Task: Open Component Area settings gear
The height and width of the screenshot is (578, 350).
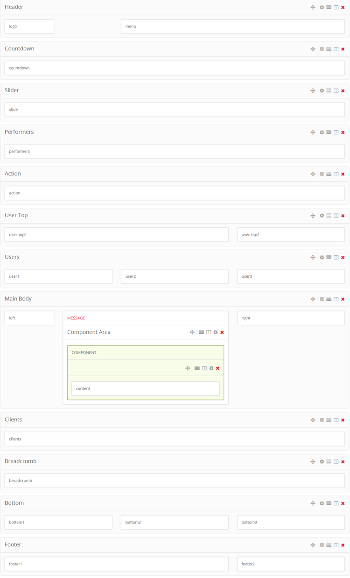Action: point(216,332)
